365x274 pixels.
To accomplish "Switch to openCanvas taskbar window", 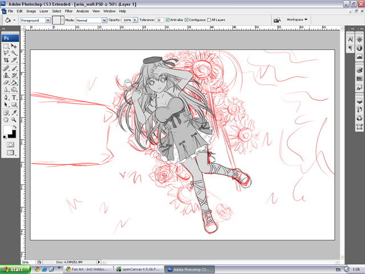I will (x=139, y=269).
